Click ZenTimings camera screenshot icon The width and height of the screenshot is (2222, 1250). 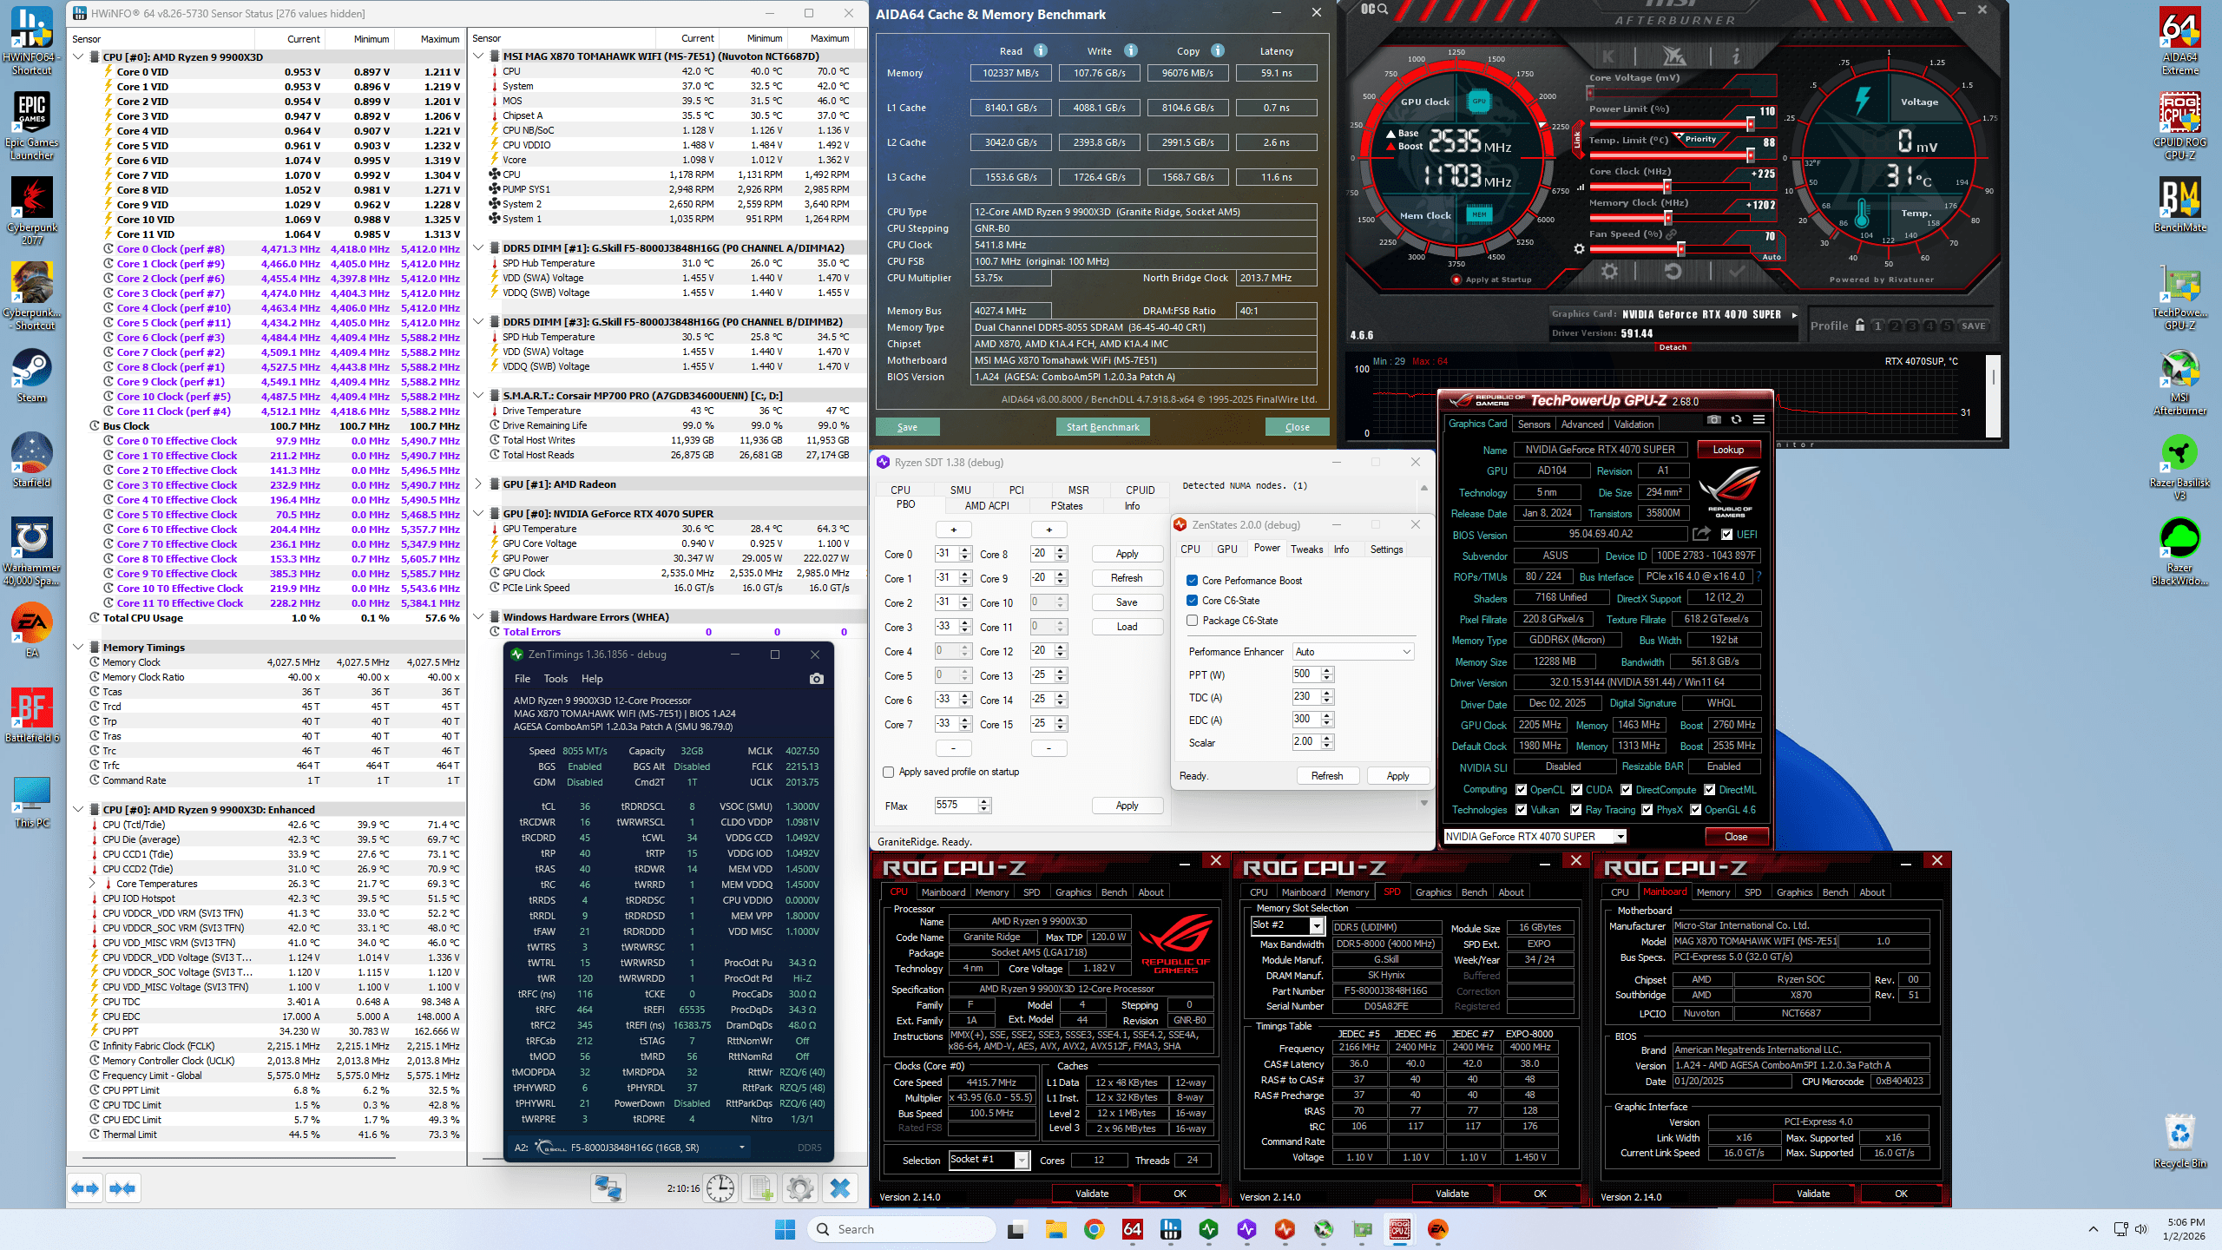[x=816, y=679]
